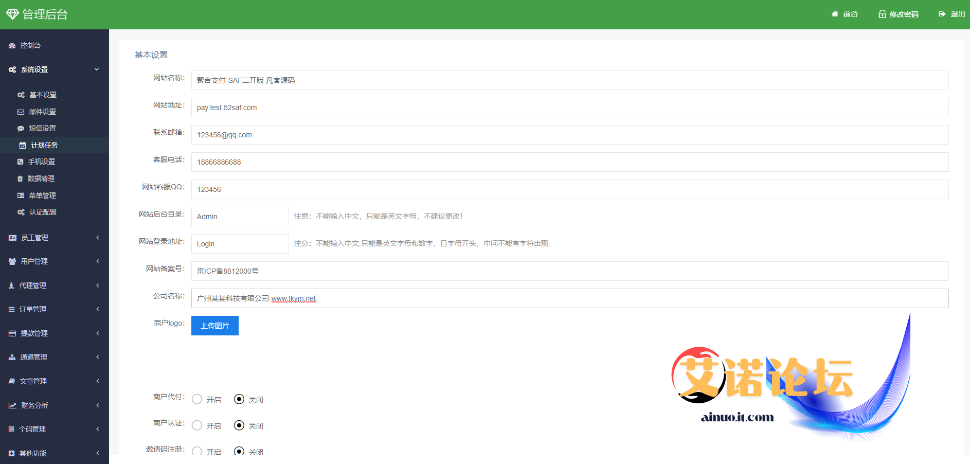Focus the 网站备案号 text field

[569, 271]
